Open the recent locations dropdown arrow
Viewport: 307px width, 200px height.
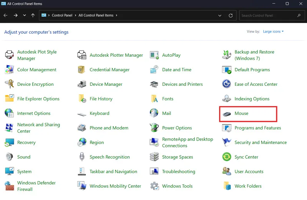pos(24,15)
